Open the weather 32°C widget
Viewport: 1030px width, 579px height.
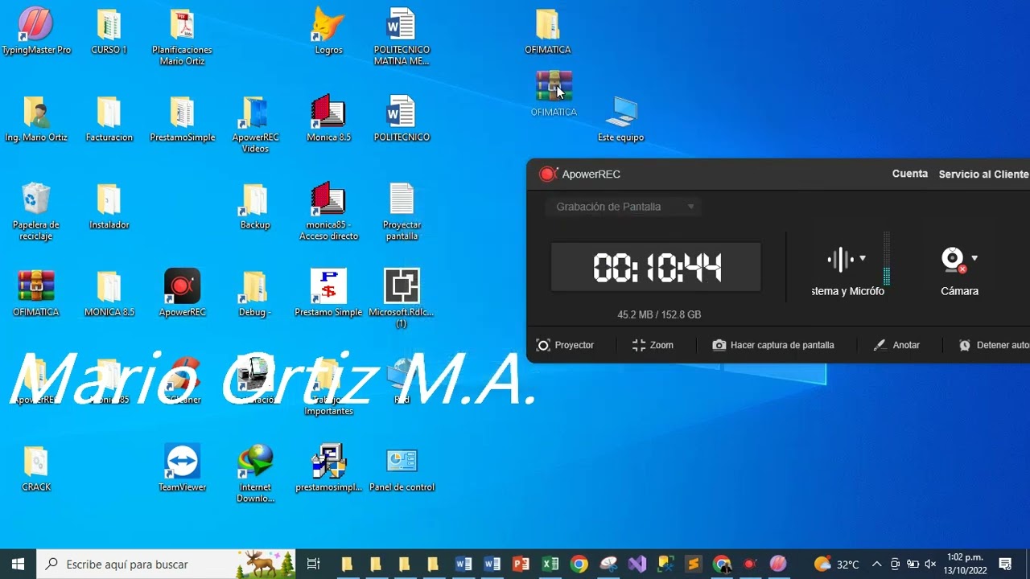pyautogui.click(x=836, y=564)
